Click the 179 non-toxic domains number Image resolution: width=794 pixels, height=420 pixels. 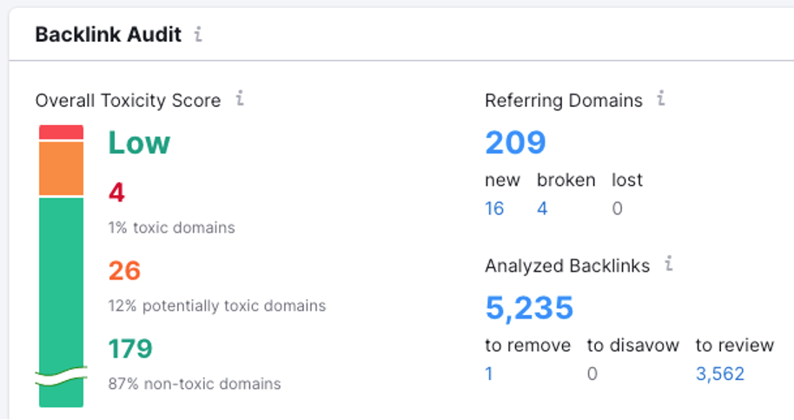[130, 349]
